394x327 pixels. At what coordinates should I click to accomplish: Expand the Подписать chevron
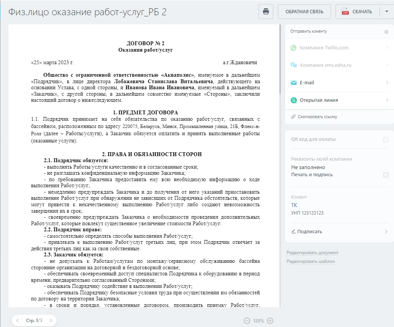(x=386, y=232)
